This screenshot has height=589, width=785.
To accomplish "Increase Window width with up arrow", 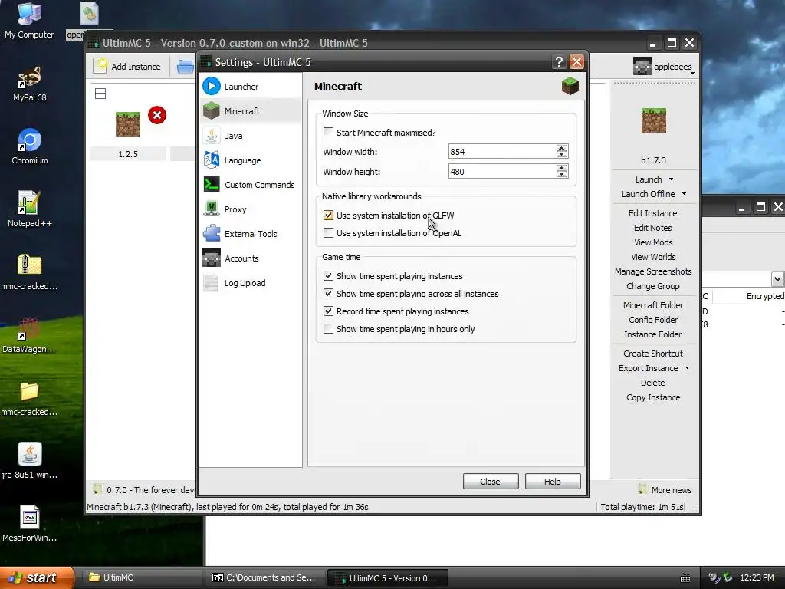I will 562,148.
